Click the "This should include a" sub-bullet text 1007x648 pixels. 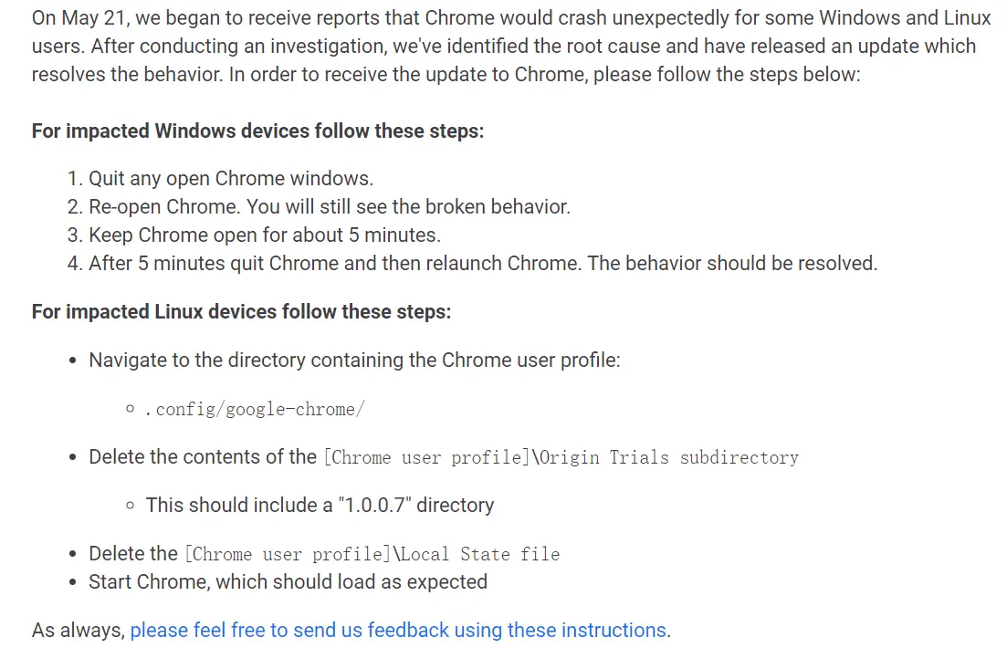237,506
